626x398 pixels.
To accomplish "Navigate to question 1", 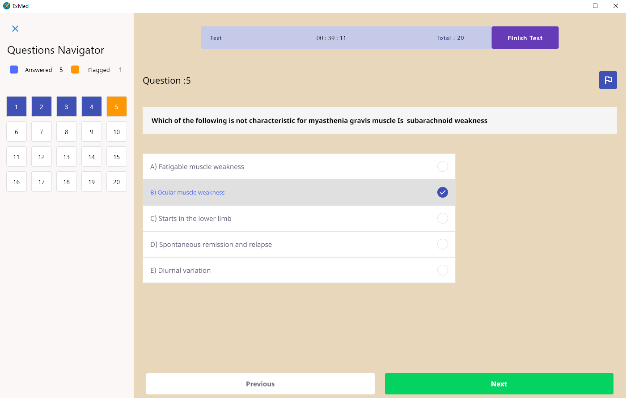I will pyautogui.click(x=16, y=106).
